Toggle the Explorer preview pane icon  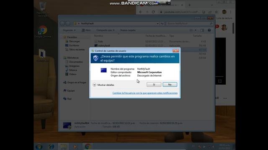[202, 30]
